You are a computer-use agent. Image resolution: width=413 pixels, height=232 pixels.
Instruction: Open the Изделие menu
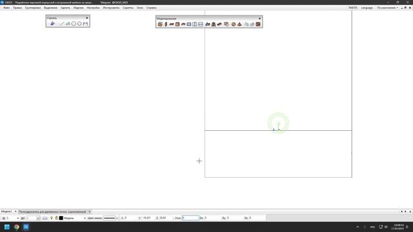pos(79,8)
